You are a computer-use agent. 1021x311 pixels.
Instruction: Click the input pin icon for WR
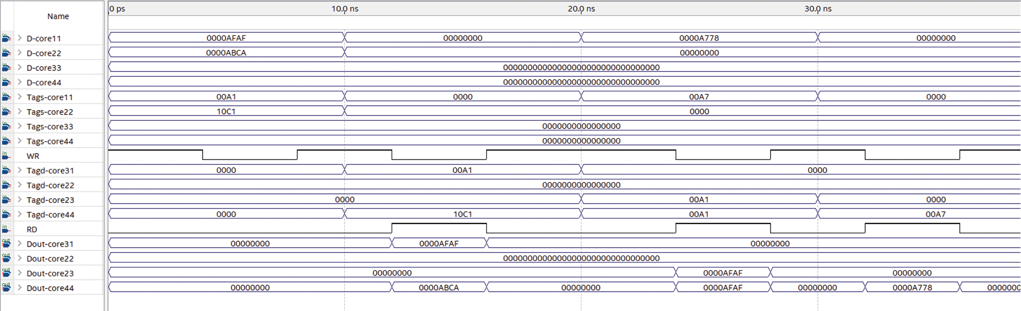click(6, 156)
